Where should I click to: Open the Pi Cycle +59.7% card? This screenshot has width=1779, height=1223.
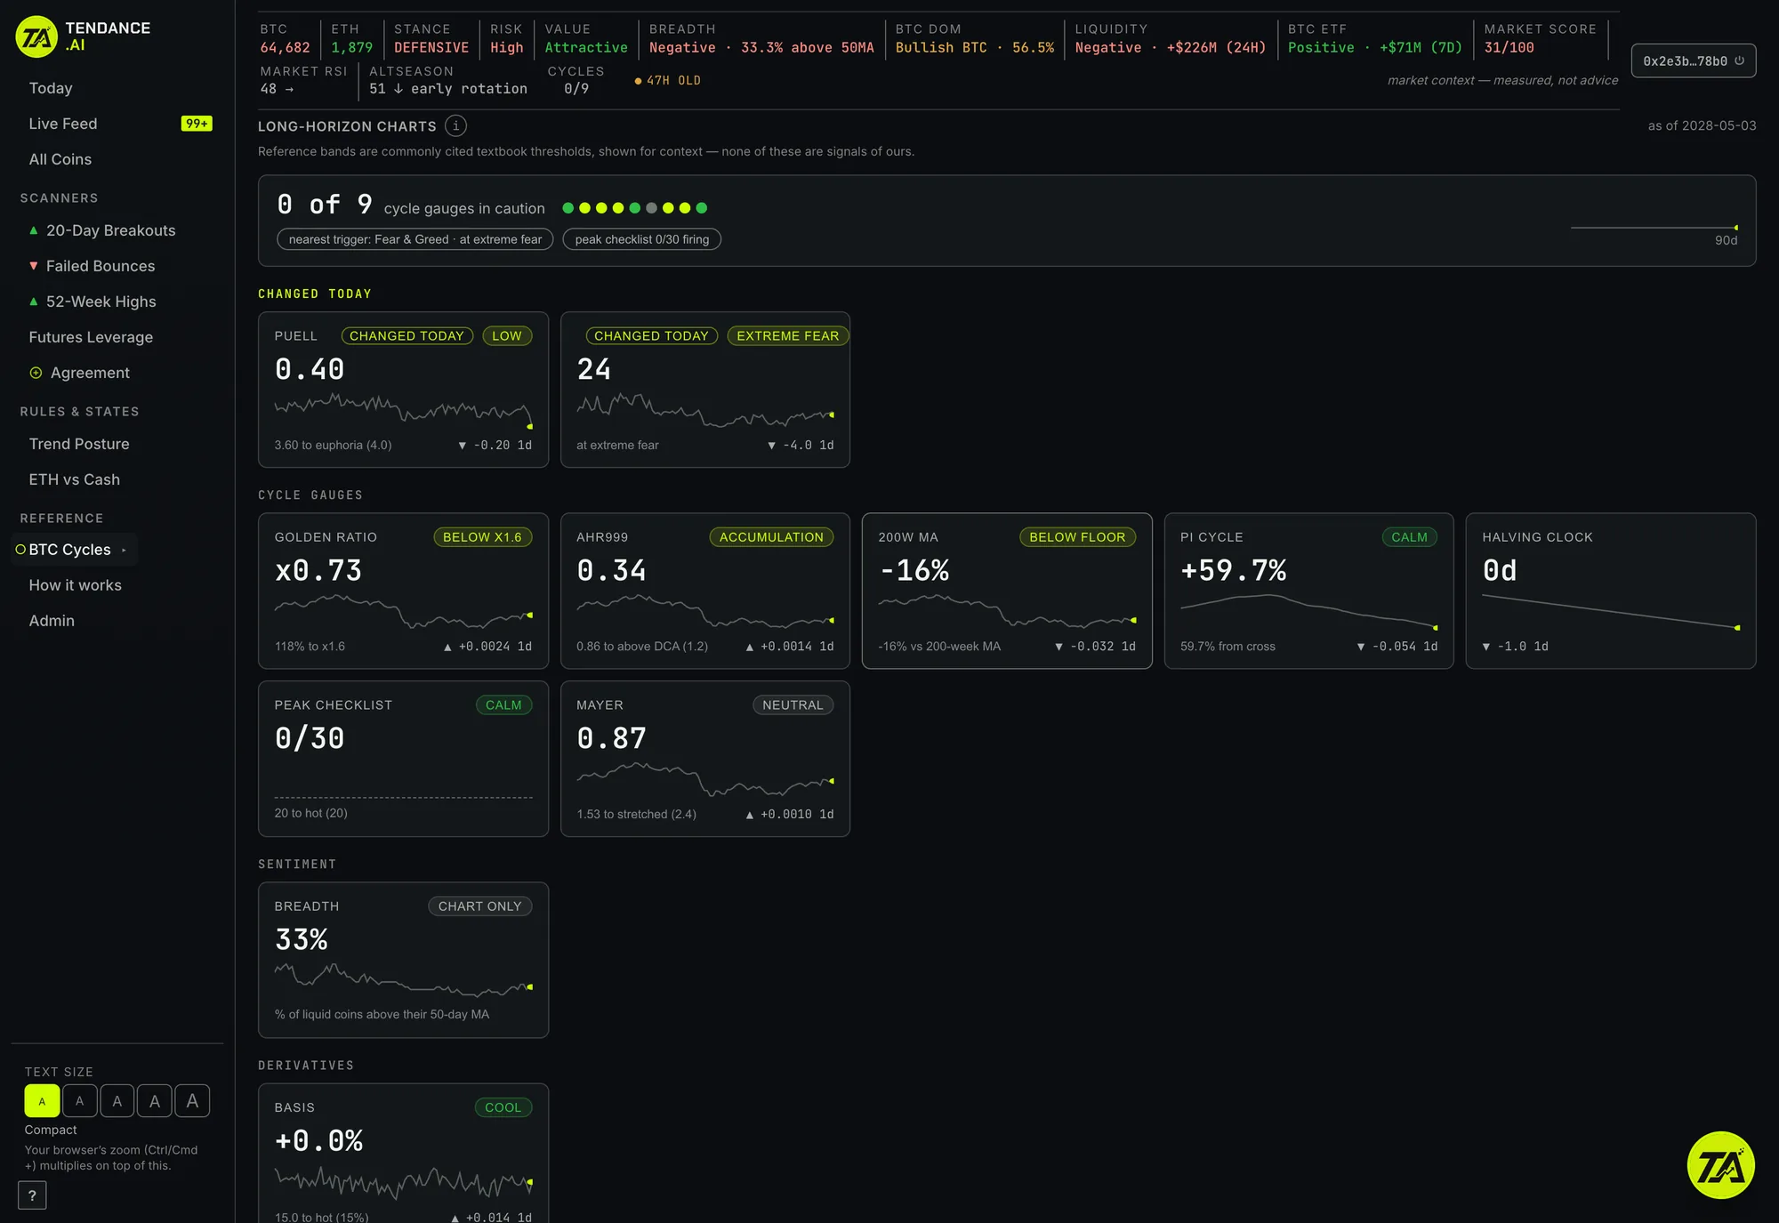click(x=1309, y=591)
